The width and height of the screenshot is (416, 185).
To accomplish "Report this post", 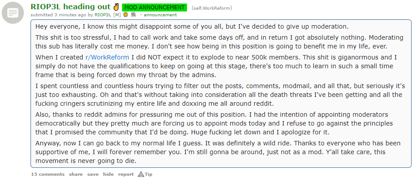I will click(x=126, y=174).
